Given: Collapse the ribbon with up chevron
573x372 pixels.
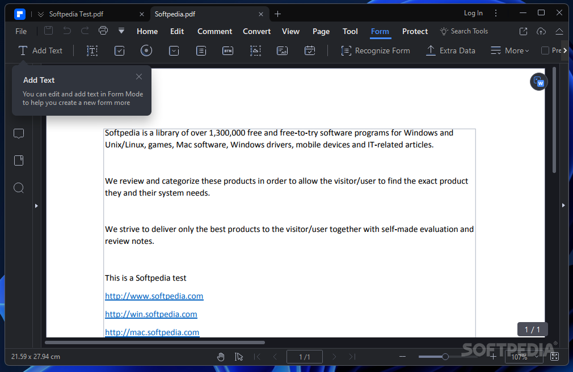Looking at the screenshot, I should (559, 31).
